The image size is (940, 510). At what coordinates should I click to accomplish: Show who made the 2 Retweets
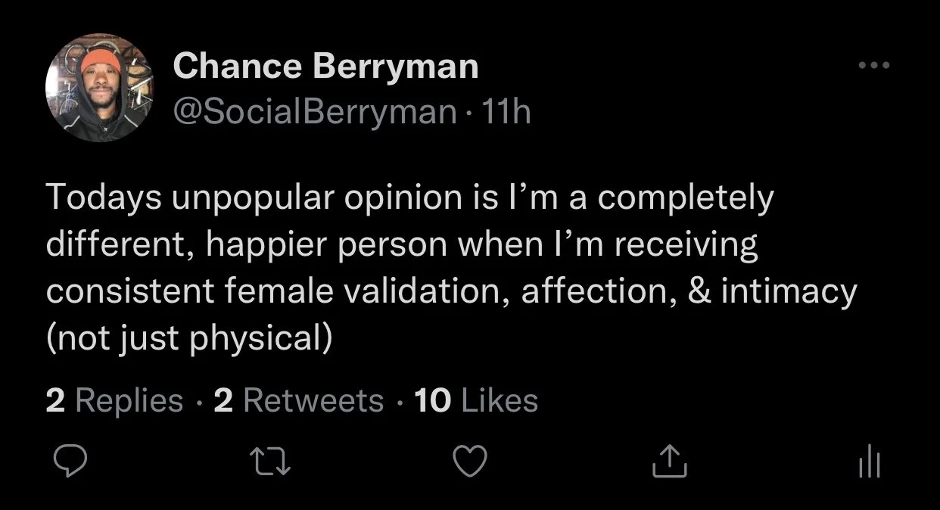[x=299, y=400]
